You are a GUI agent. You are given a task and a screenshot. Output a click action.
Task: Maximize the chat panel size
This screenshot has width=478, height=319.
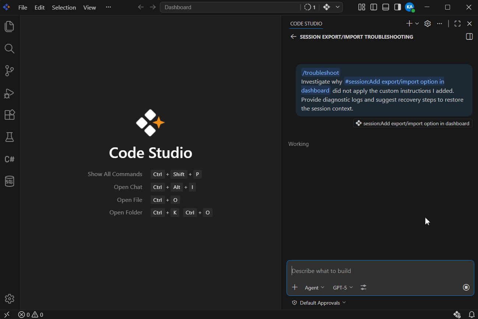click(458, 24)
